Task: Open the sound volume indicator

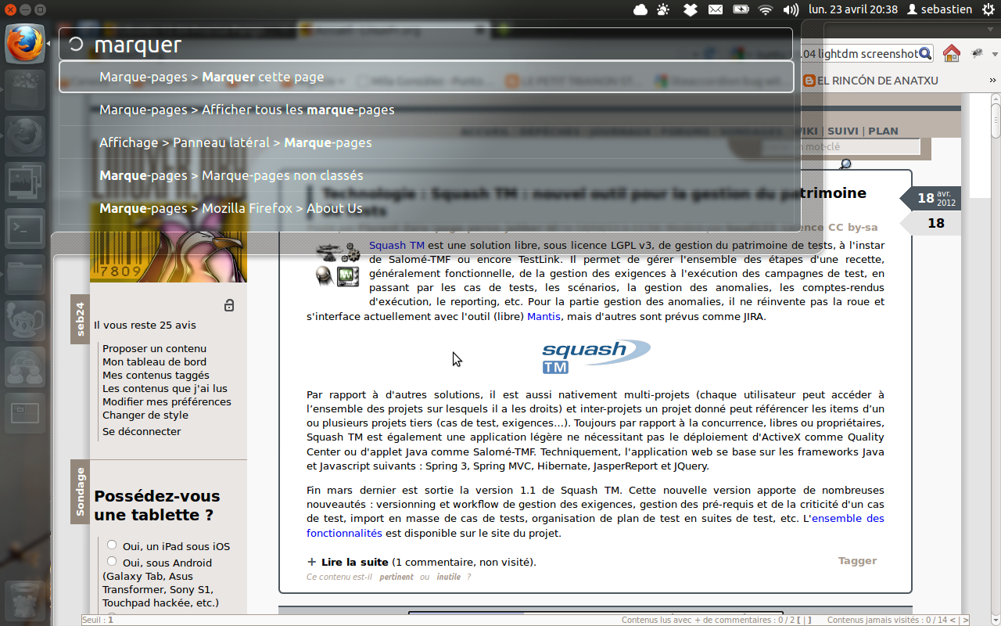Action: tap(791, 9)
